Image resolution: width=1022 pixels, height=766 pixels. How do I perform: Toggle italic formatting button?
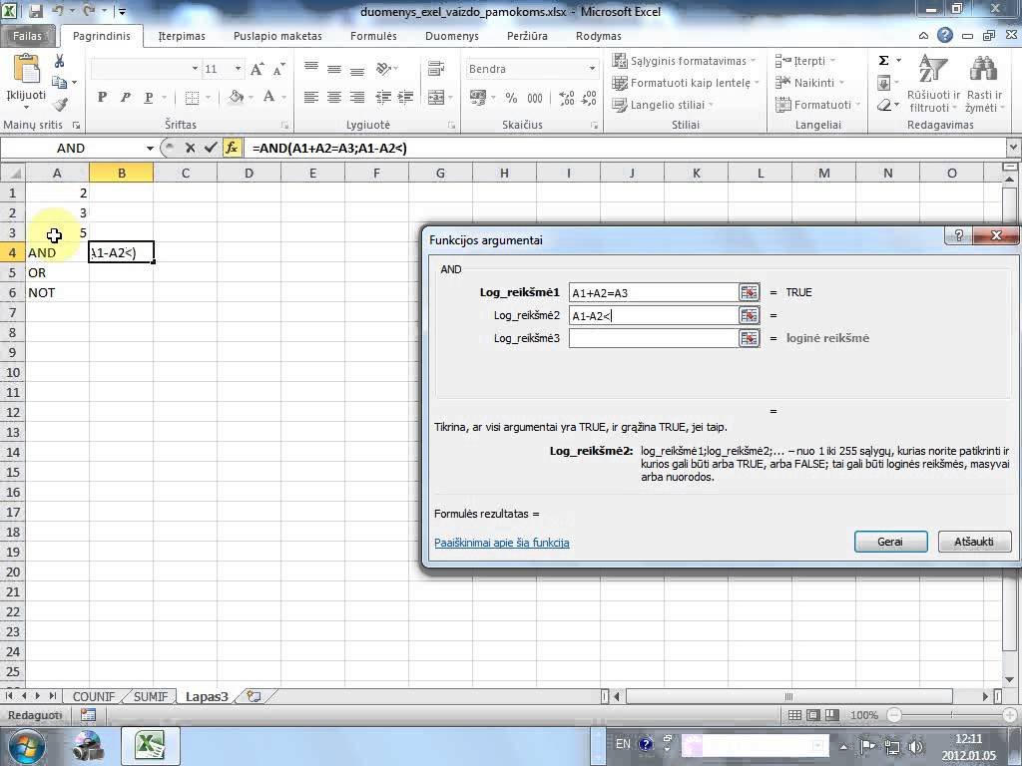(125, 97)
